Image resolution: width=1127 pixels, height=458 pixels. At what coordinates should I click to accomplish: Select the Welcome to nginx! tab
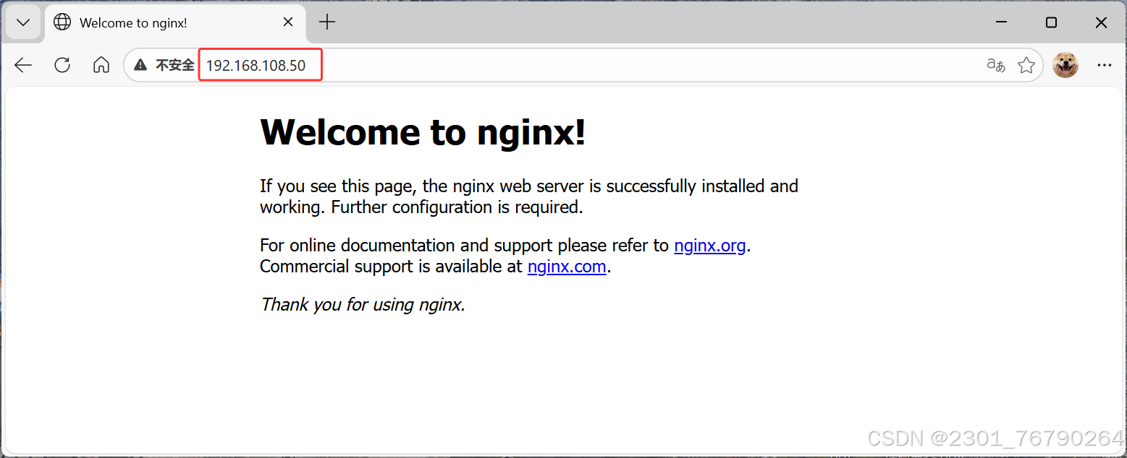tap(174, 22)
